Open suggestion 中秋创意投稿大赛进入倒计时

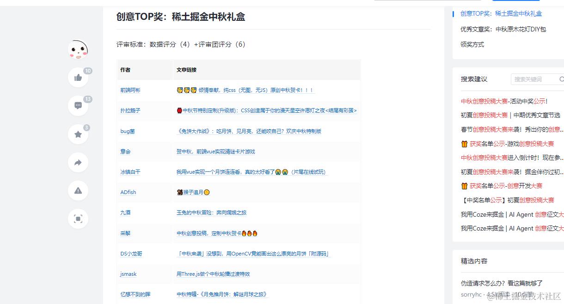[x=512, y=158]
